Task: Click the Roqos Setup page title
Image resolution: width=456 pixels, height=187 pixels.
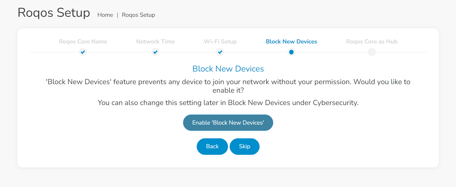Action: coord(54,13)
